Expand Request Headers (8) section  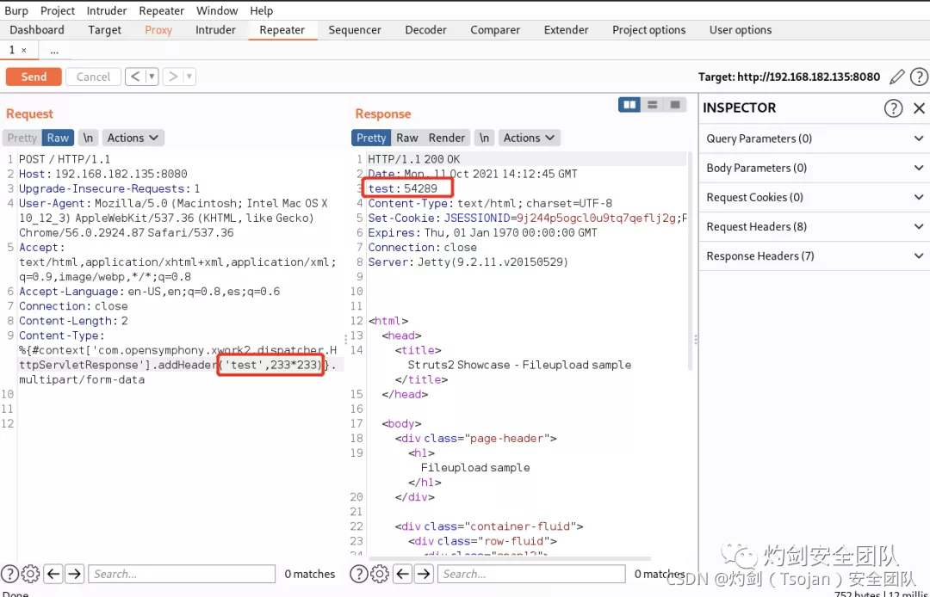tap(815, 227)
